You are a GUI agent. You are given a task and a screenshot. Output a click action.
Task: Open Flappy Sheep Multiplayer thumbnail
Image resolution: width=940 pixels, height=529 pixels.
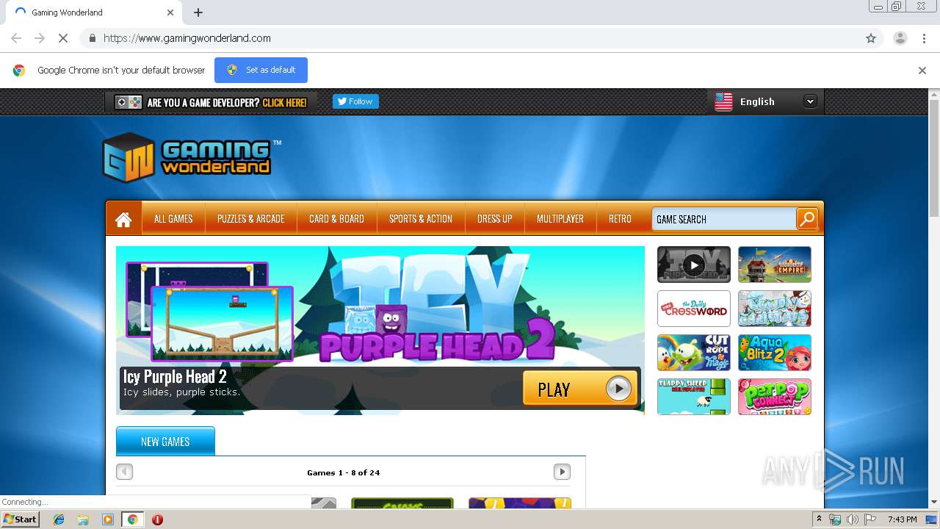tap(694, 397)
